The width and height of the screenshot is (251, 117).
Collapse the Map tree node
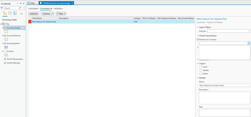coord(1,24)
